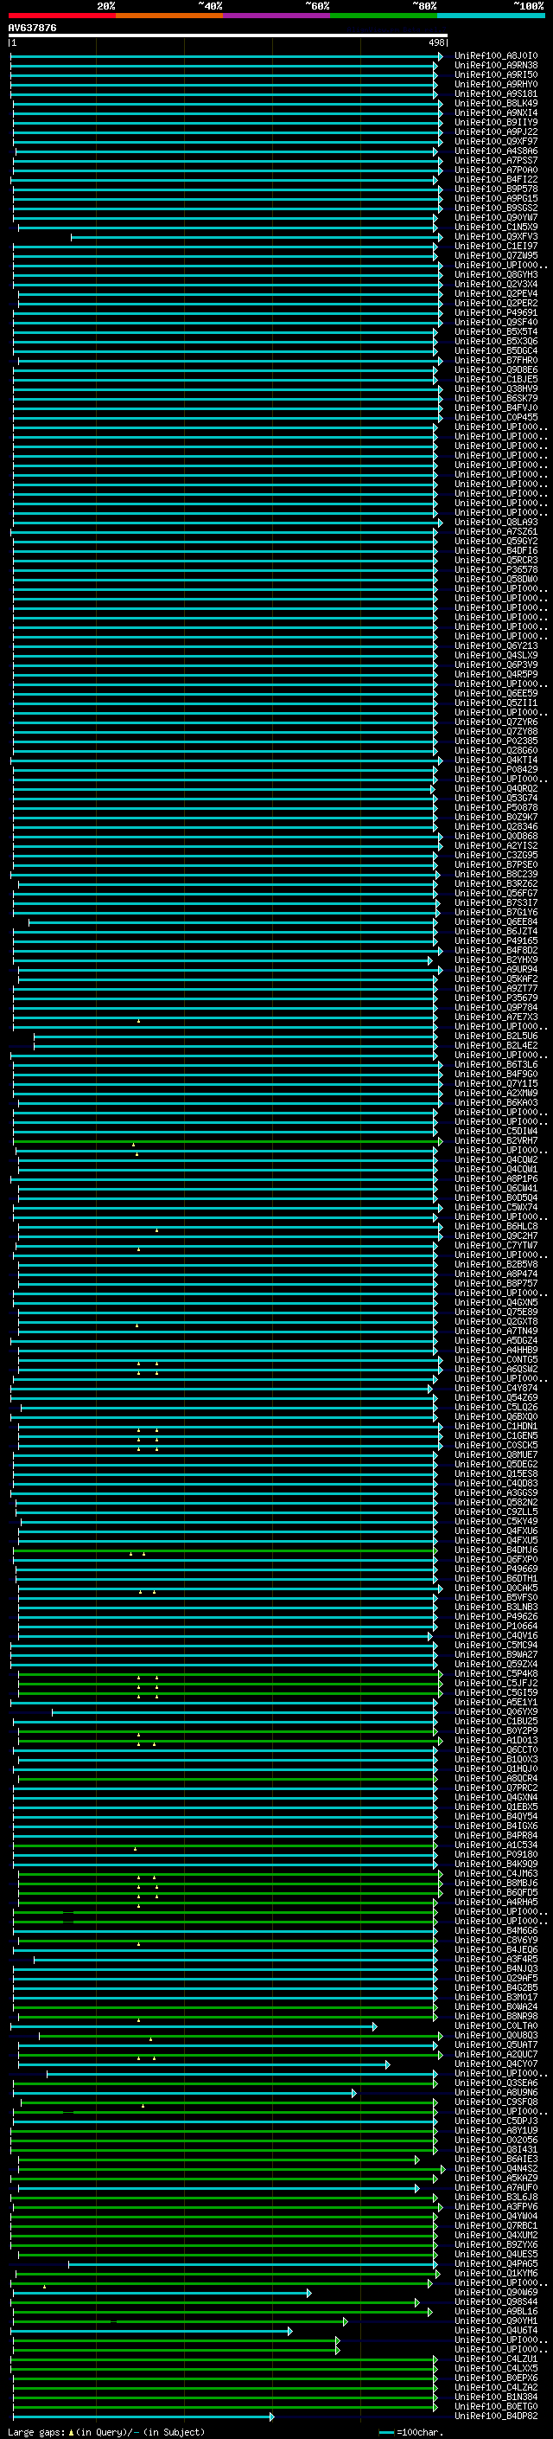The image size is (553, 2439).
Task: Select the label UniRef100_A9S181
Action: tap(496, 93)
